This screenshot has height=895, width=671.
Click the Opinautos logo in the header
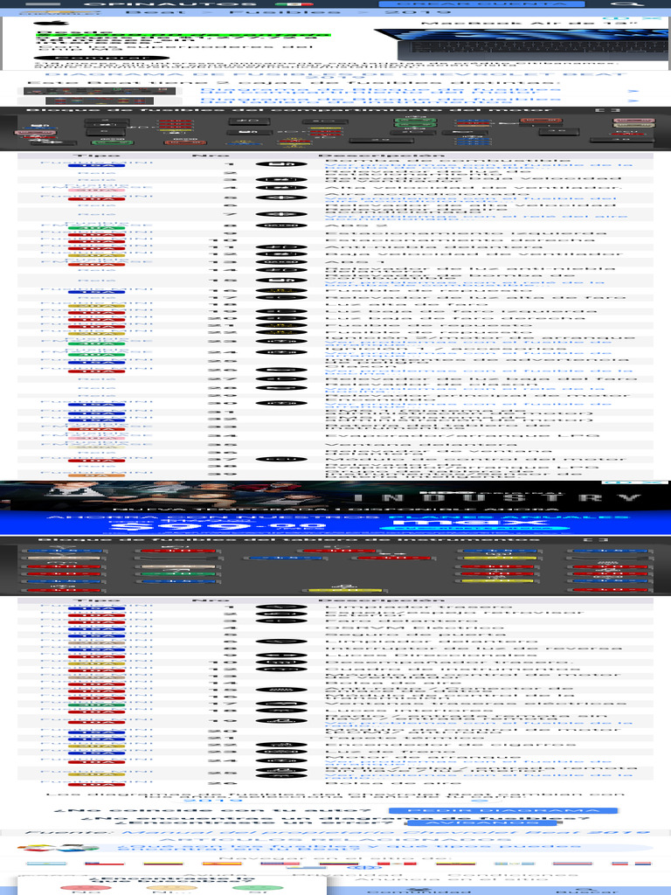coord(170,4)
